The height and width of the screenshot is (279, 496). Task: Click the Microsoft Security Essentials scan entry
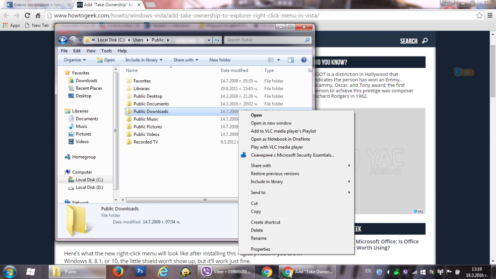click(x=292, y=155)
